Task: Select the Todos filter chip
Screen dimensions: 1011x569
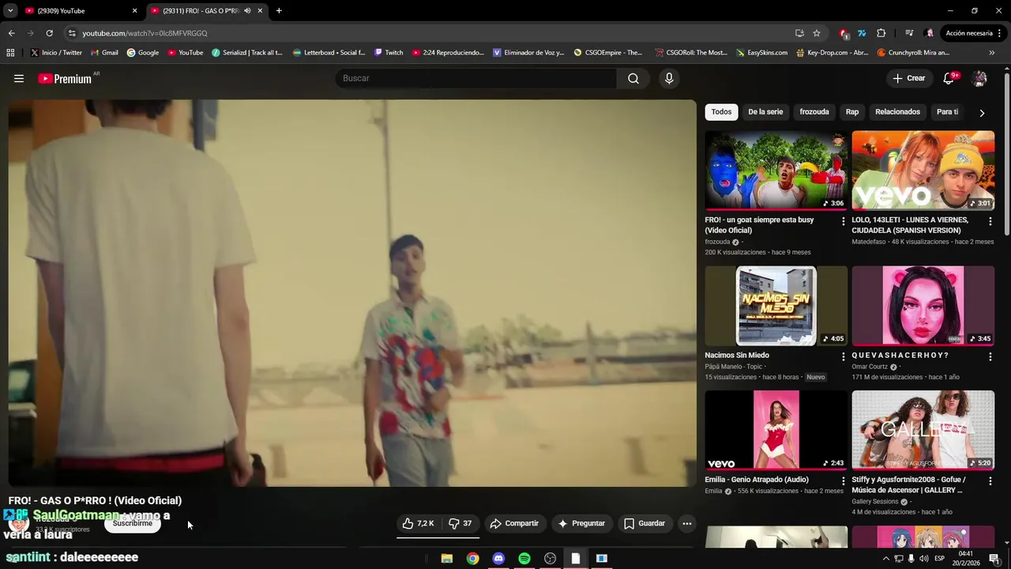Action: 721,112
